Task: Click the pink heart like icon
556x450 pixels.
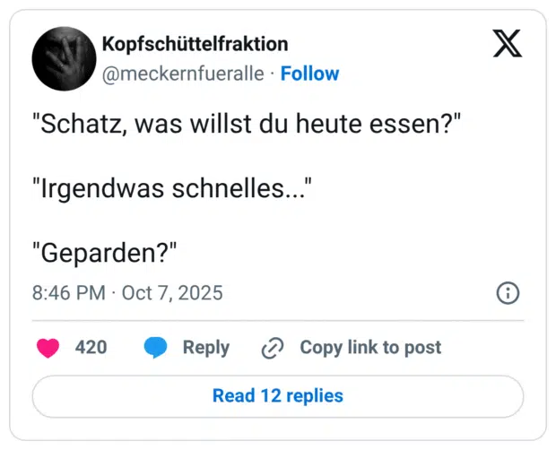Action: pyautogui.click(x=48, y=348)
